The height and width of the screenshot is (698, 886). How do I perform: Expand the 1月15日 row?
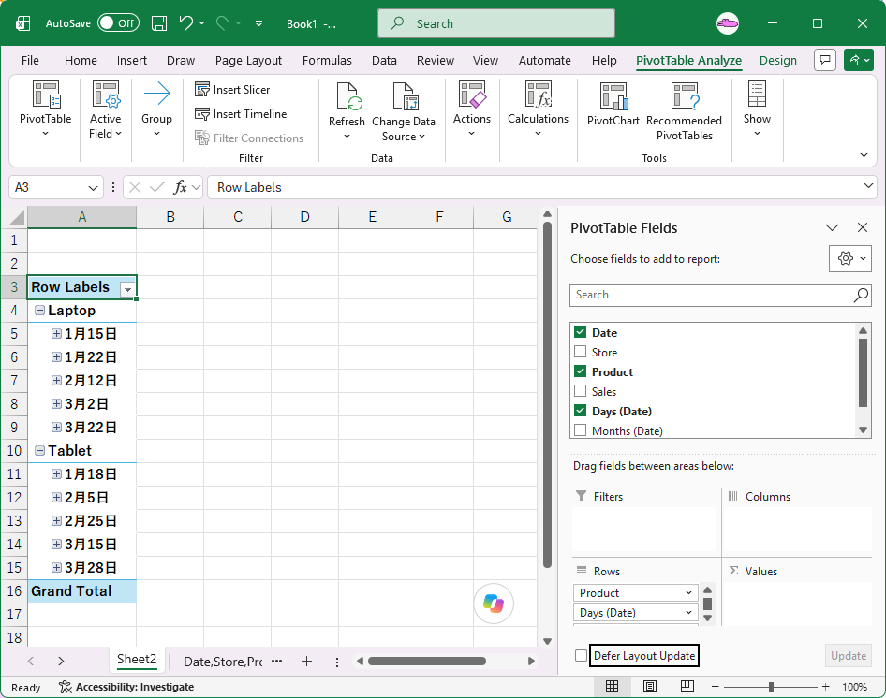pyautogui.click(x=56, y=334)
